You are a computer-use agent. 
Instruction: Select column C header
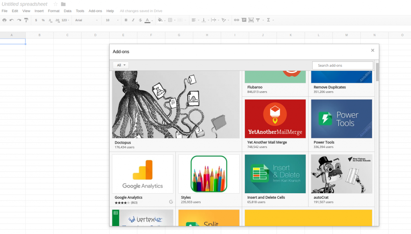[x=67, y=35]
